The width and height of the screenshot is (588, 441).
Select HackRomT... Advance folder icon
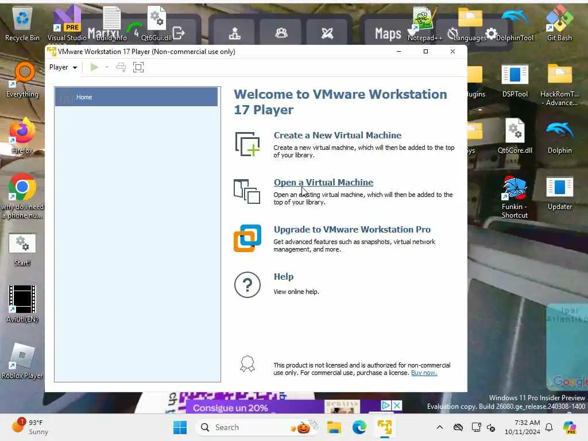pyautogui.click(x=559, y=85)
